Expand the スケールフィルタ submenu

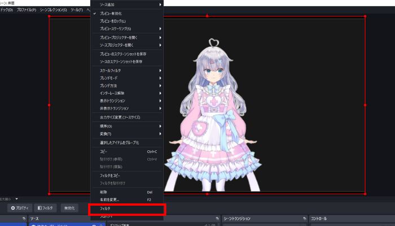[x=127, y=71]
